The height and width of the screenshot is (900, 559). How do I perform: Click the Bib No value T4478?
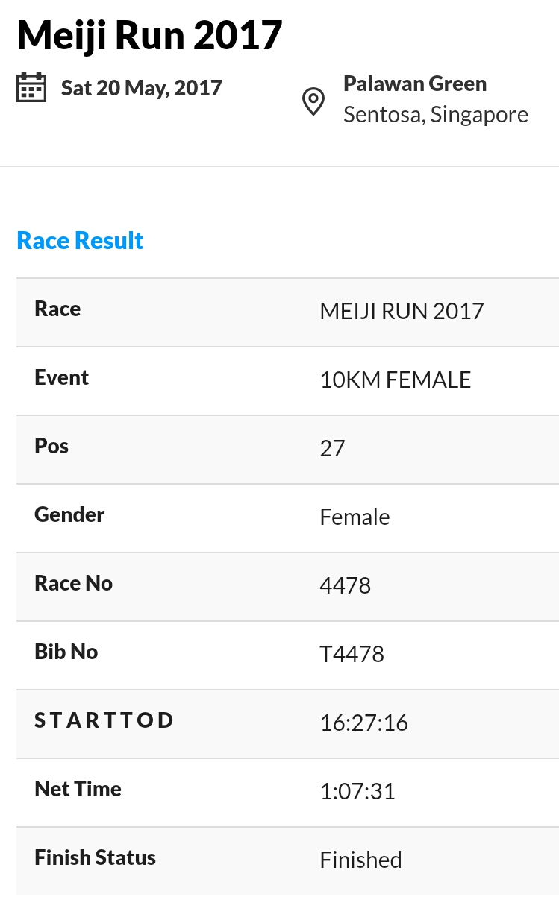[352, 654]
